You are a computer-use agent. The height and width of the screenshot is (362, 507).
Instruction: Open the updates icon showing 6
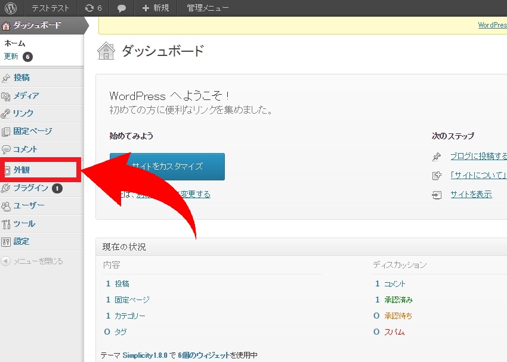(93, 8)
